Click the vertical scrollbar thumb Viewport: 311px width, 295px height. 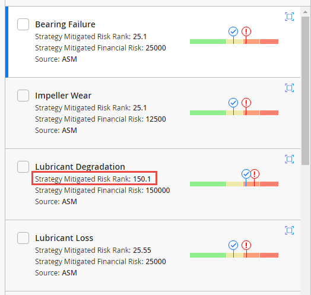coord(305,91)
